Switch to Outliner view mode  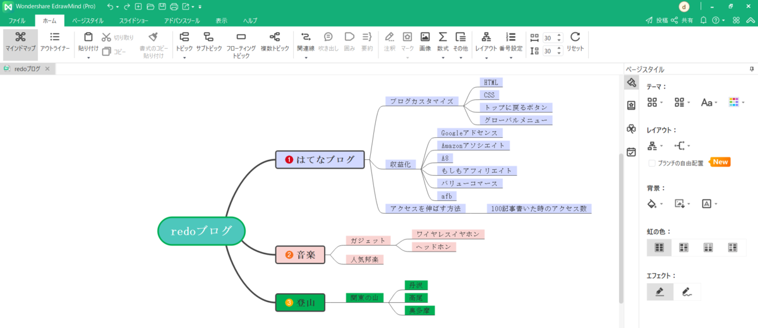pos(55,43)
